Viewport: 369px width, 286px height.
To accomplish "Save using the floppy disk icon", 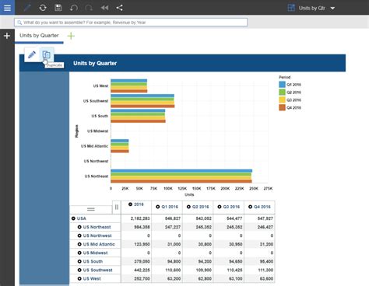I will 58,8.
